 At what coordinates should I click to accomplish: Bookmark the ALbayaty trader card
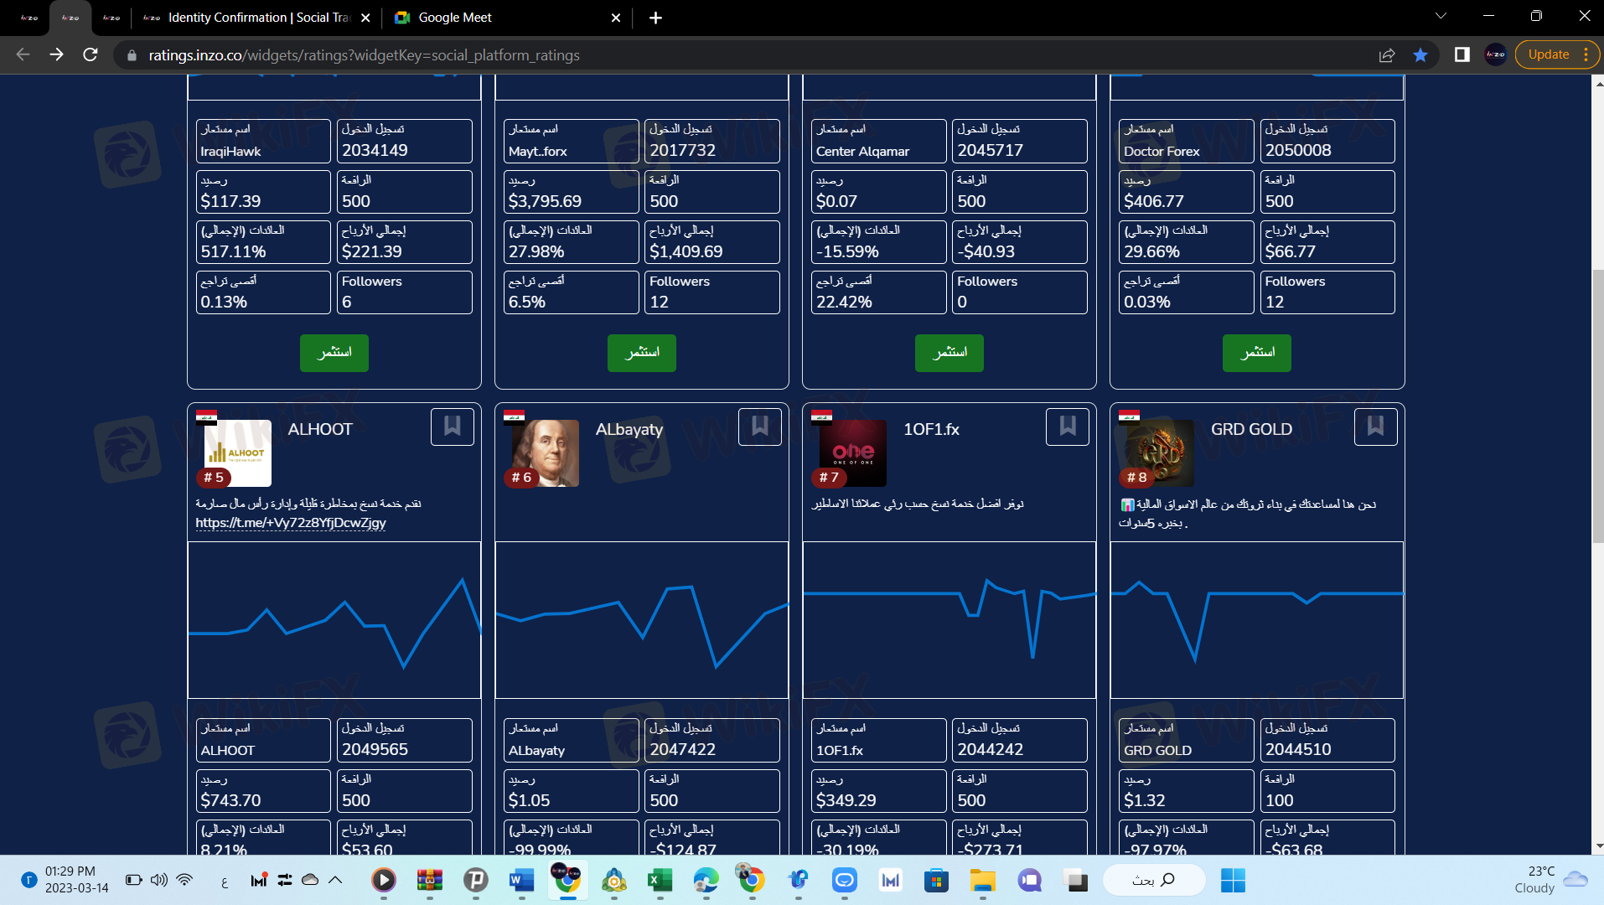click(760, 427)
